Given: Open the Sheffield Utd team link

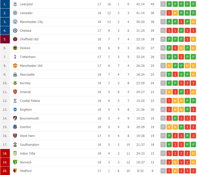Looking at the screenshot, I should click(x=29, y=39).
